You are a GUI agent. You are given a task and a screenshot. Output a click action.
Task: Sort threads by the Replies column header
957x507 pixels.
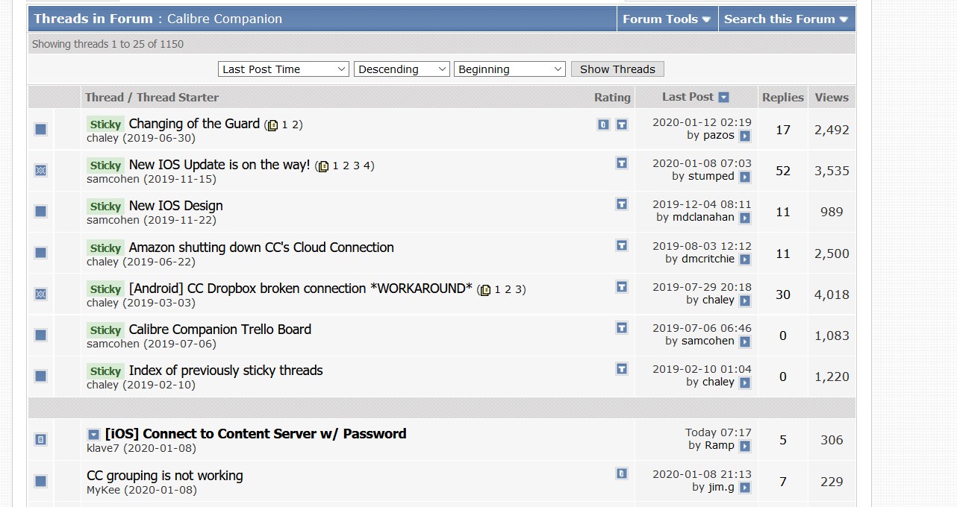tap(782, 98)
